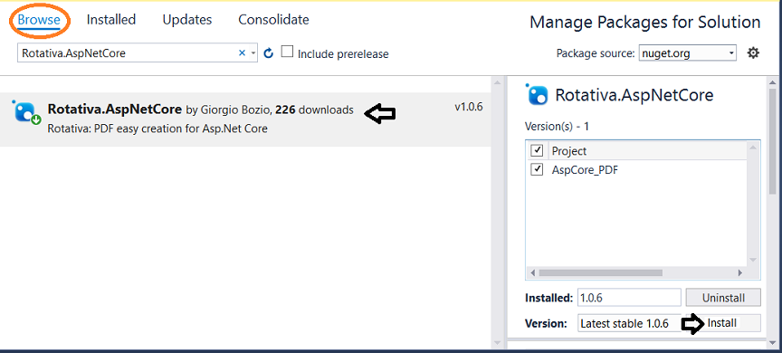The image size is (782, 353).
Task: Click the refresh search results icon
Action: coord(268,53)
